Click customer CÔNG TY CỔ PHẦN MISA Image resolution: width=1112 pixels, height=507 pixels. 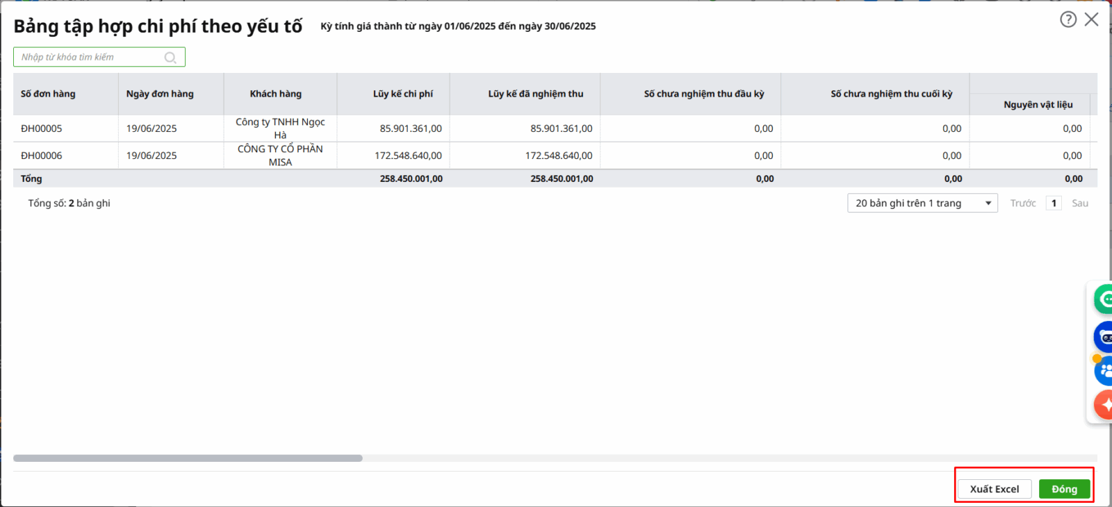tap(280, 156)
